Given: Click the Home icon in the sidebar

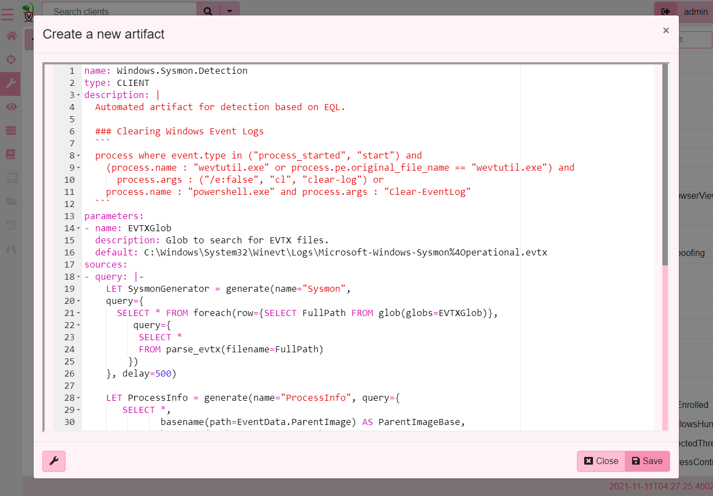Looking at the screenshot, I should click(x=10, y=35).
